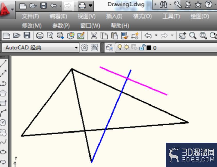Click the Help question mark button

pos(209,4)
